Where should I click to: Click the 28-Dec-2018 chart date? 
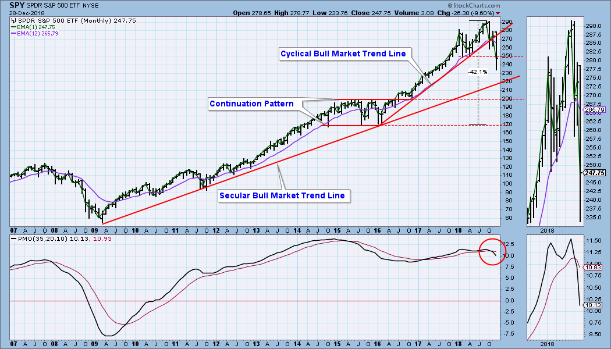(27, 13)
